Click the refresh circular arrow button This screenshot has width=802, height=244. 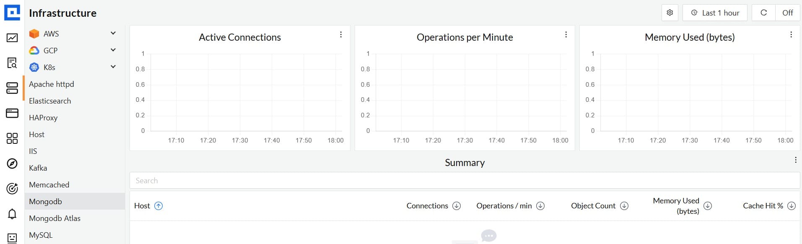click(764, 13)
